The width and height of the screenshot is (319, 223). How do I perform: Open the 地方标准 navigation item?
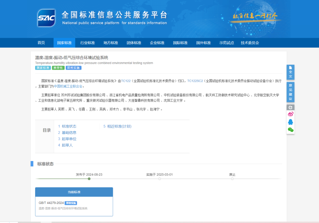111,43
